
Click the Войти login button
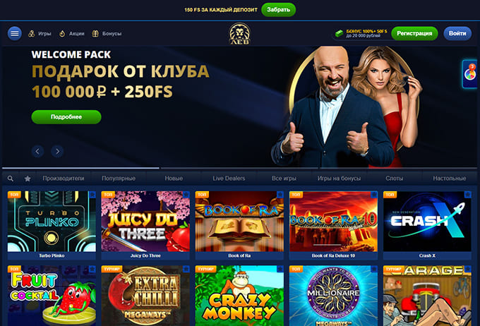click(x=457, y=33)
